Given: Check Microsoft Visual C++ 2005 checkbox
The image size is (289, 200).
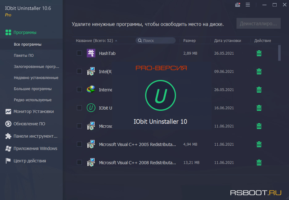Looking at the screenshot, I should (79, 144).
